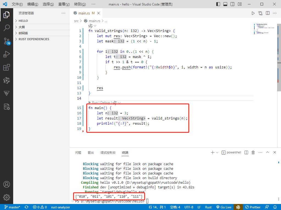Open the Extensions view
281x210 pixels.
click(x=7, y=67)
